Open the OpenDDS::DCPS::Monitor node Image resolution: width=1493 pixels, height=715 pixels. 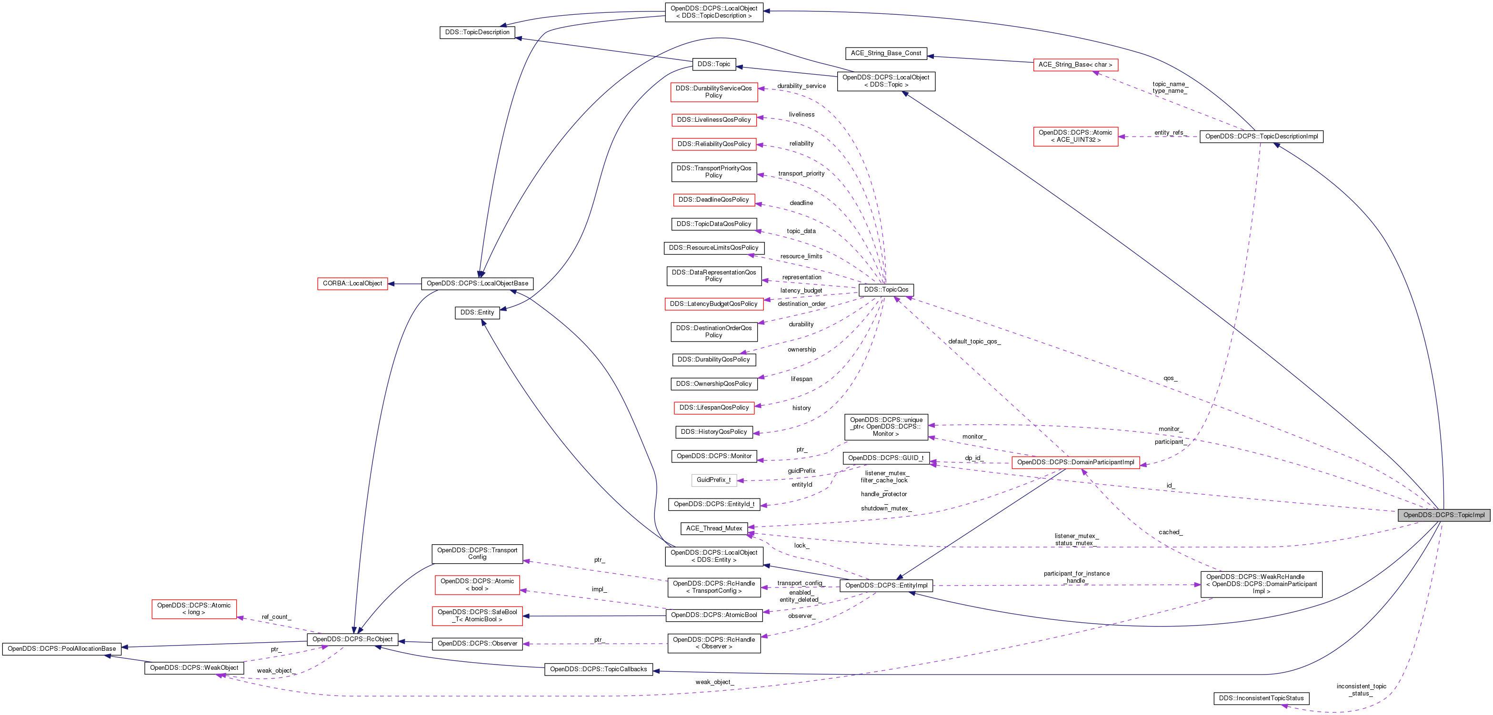(x=713, y=456)
